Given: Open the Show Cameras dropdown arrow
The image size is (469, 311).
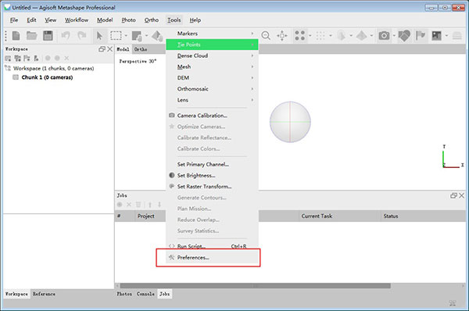Looking at the screenshot, I should tap(394, 36).
